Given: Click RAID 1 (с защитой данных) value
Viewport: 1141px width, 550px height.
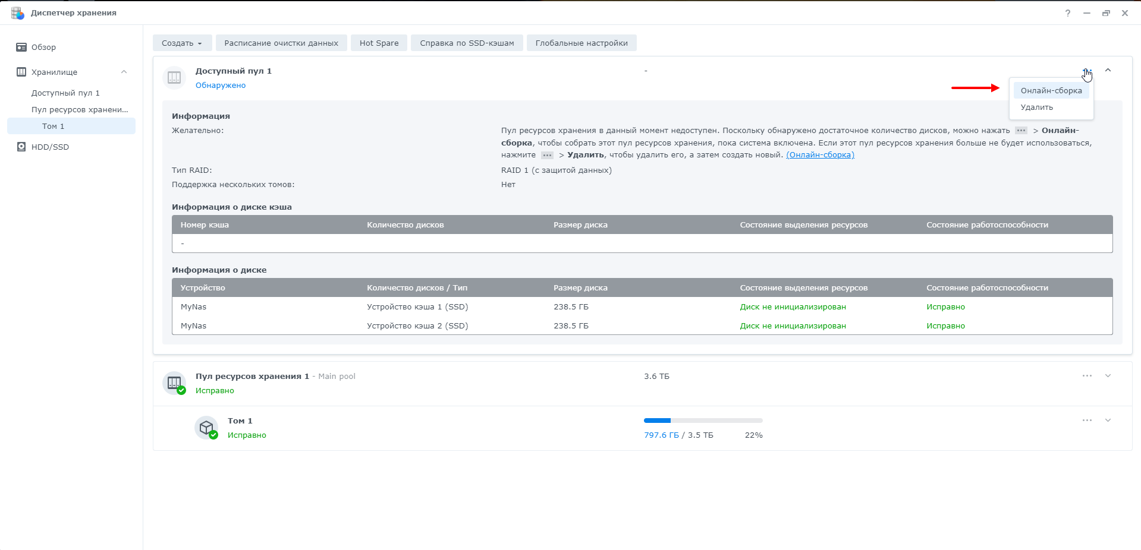Looking at the screenshot, I should click(x=557, y=170).
